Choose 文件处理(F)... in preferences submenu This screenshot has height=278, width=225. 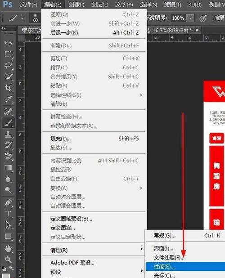[x=185, y=257]
